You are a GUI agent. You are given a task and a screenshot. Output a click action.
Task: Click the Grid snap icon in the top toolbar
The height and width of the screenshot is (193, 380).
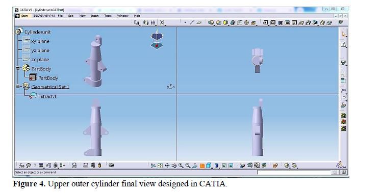pyautogui.click(x=153, y=22)
